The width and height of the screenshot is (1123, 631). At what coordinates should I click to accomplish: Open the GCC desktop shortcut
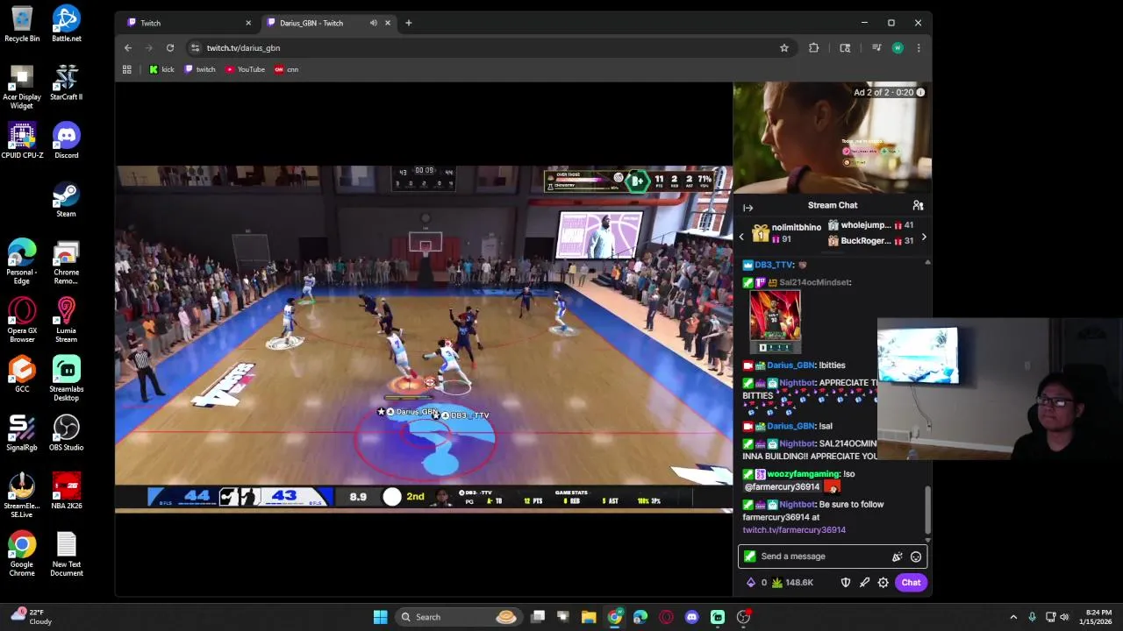tap(22, 375)
